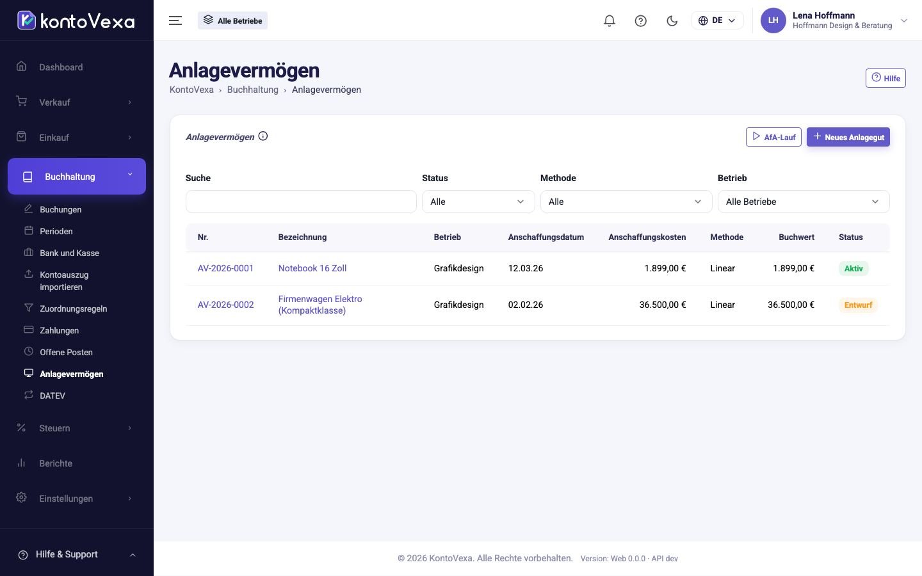The height and width of the screenshot is (576, 922).
Task: Open the Methode filter dropdown
Action: tap(626, 202)
